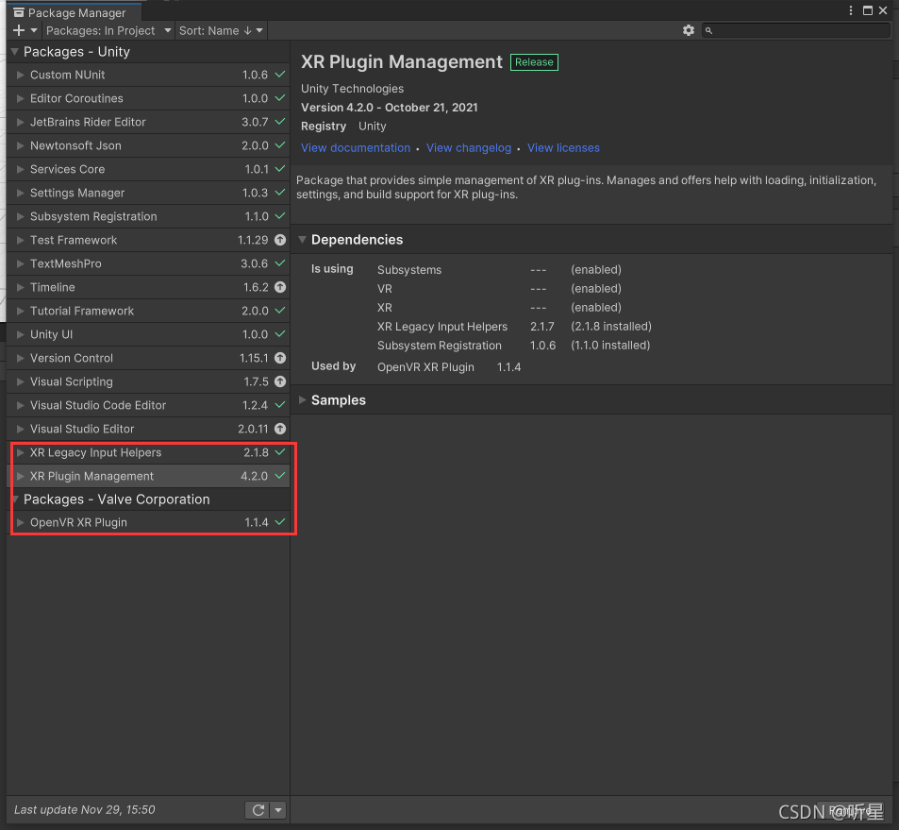Open the window kebab menu icon

[x=850, y=10]
